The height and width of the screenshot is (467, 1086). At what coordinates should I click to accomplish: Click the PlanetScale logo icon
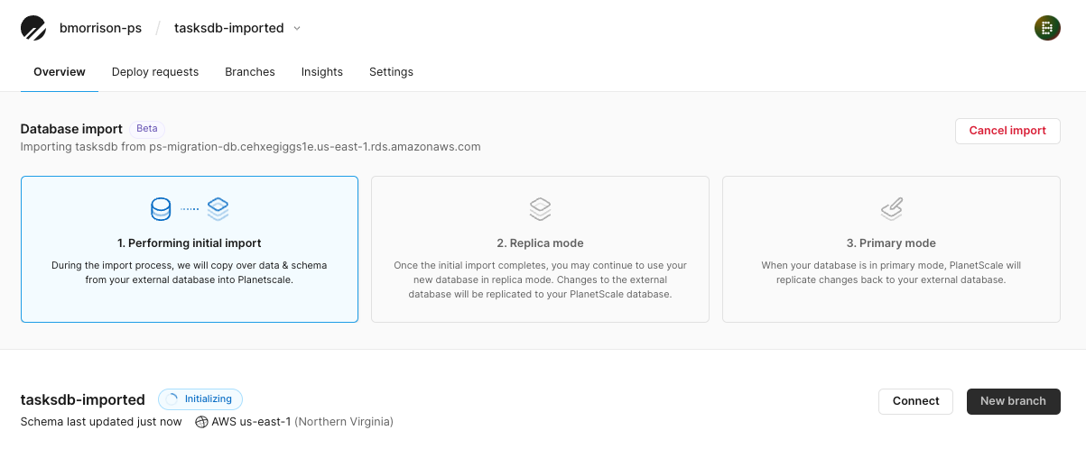33,28
